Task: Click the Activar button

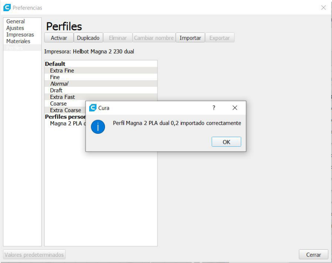Action: point(59,38)
